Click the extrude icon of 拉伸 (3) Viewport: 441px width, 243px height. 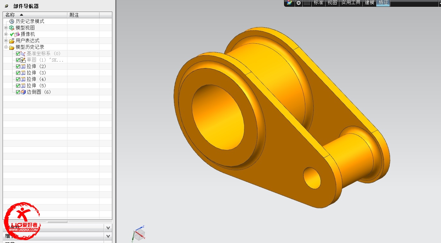(x=23, y=73)
